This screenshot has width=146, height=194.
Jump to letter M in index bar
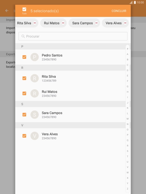(127, 119)
